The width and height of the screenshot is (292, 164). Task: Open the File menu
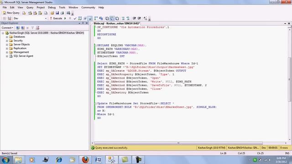click(x=5, y=7)
